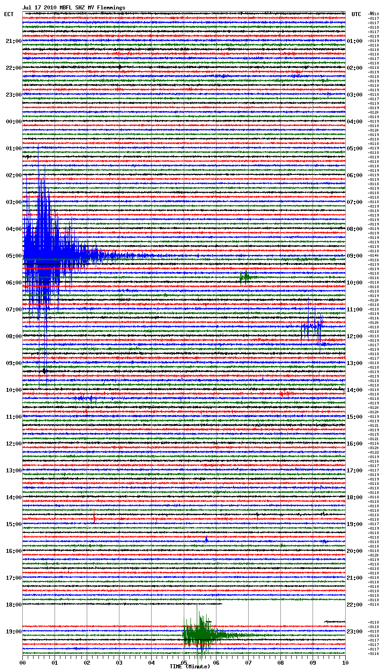381x671 pixels.
Task: Select the ECT 16:00 time label
Action: [x=14, y=551]
